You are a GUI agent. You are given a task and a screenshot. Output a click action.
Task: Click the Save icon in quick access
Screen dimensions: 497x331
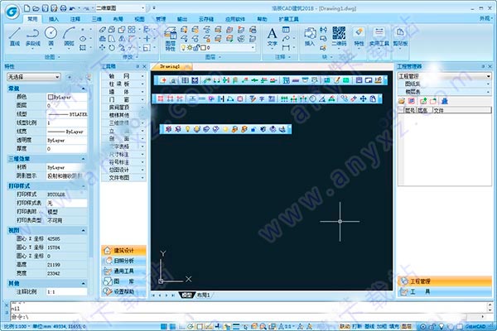[46, 8]
